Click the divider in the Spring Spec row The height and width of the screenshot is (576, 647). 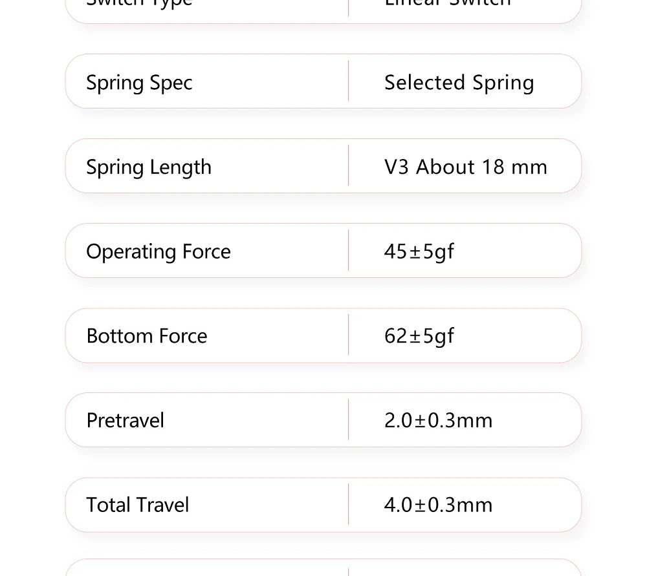pyautogui.click(x=348, y=81)
